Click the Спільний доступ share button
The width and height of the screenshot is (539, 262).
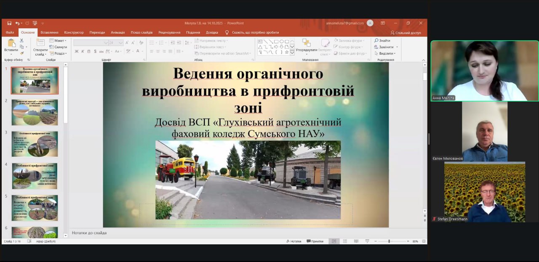(x=406, y=32)
